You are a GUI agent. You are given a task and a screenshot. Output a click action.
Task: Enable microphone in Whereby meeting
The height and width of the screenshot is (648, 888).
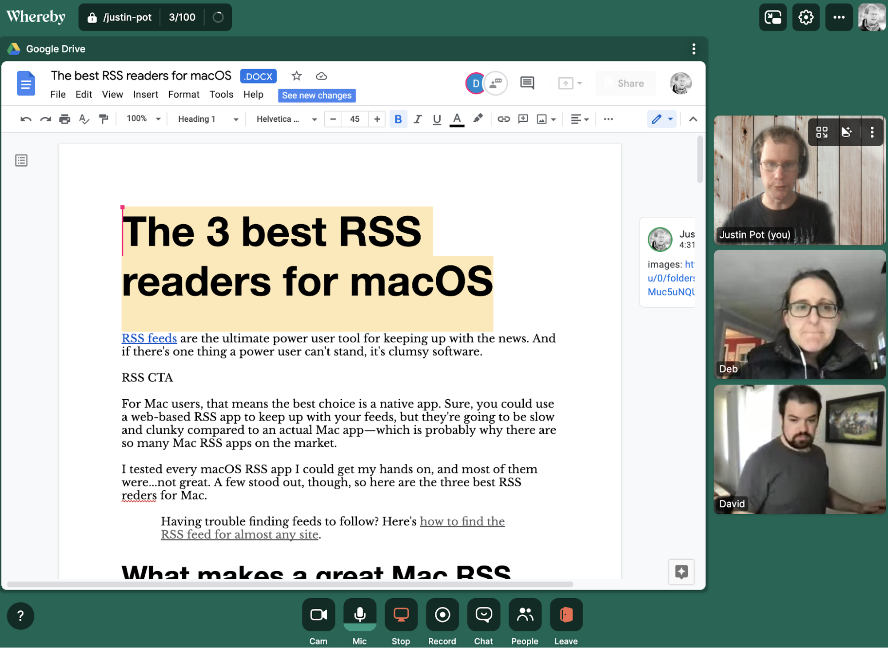point(359,614)
